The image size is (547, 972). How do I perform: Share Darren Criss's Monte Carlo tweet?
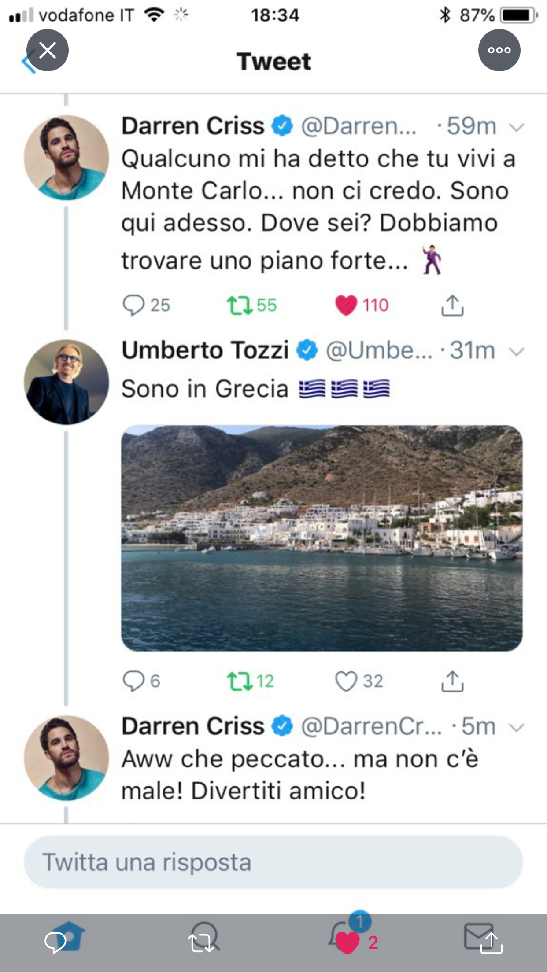(x=452, y=305)
